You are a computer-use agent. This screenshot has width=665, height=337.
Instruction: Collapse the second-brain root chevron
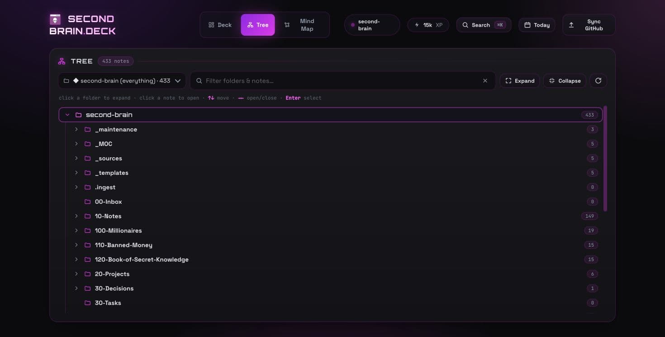click(67, 115)
